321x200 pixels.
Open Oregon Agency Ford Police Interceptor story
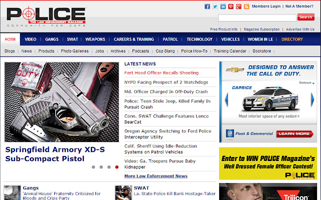168,134
